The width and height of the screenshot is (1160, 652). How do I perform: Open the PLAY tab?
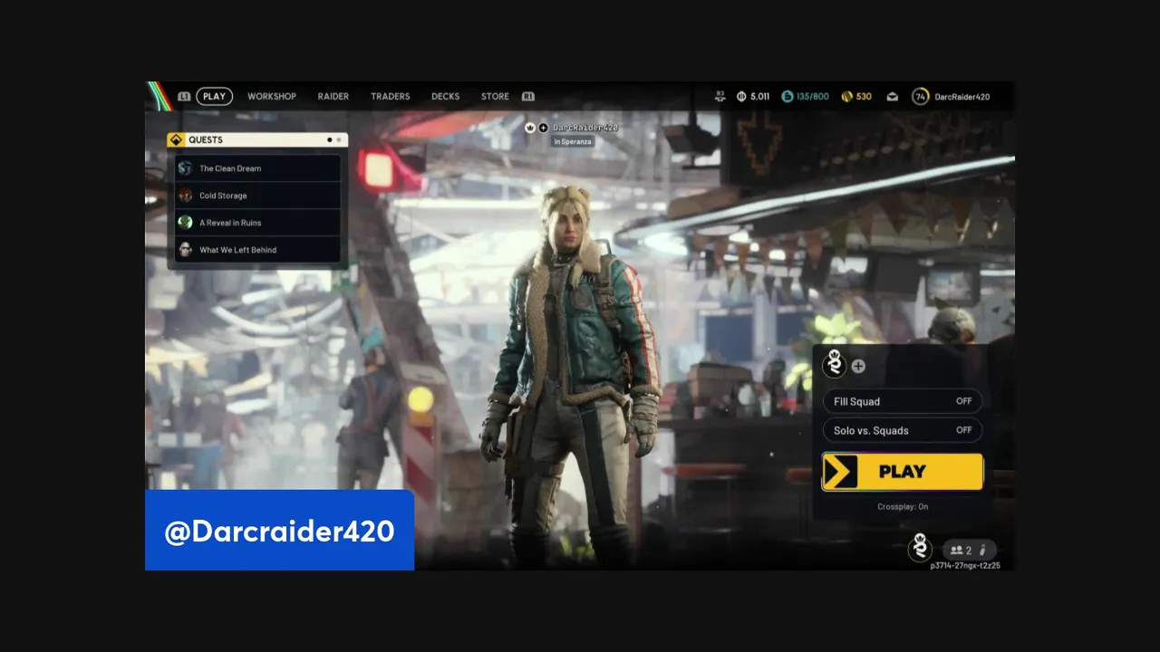click(215, 96)
